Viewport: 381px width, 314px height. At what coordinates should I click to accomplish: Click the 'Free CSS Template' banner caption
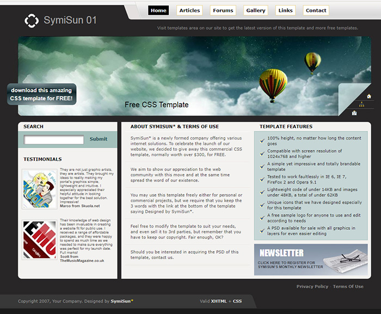157,104
